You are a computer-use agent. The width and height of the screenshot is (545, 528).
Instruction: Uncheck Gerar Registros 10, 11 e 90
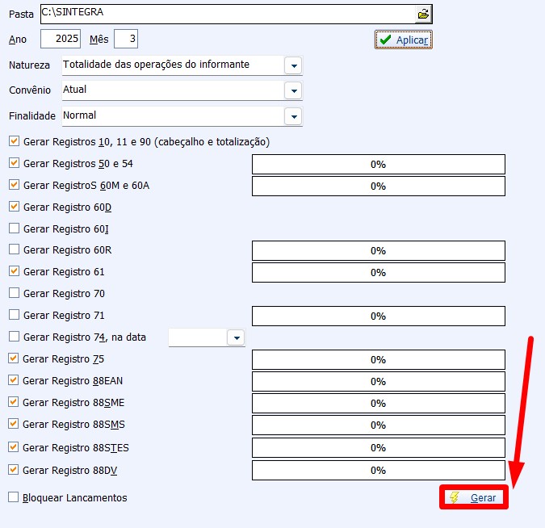point(14,141)
